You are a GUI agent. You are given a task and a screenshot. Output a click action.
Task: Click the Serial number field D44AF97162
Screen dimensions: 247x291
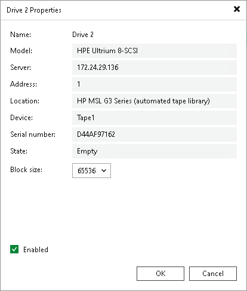(x=155, y=134)
